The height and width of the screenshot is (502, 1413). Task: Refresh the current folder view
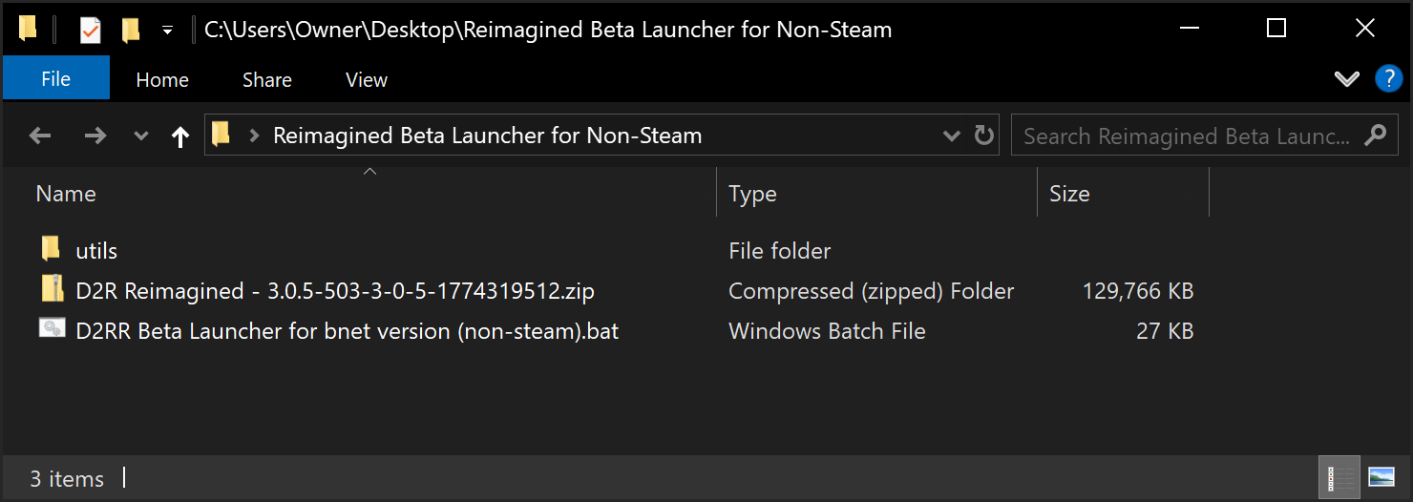click(983, 136)
